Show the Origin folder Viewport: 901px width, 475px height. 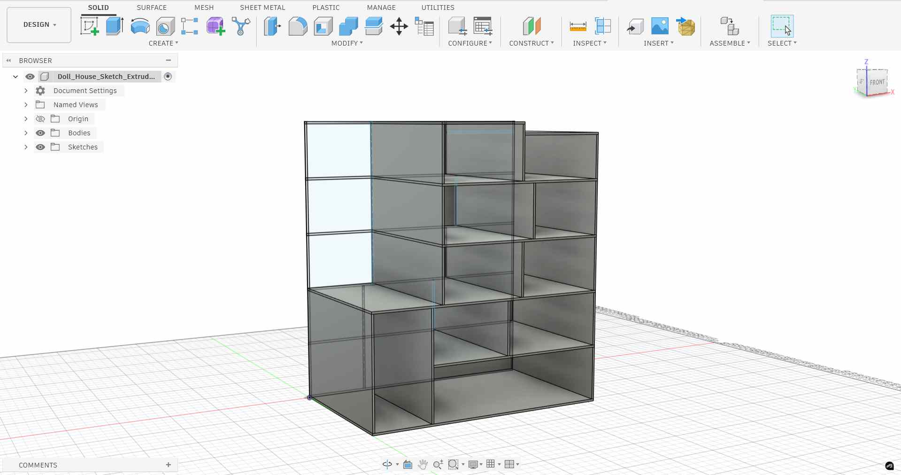click(40, 119)
